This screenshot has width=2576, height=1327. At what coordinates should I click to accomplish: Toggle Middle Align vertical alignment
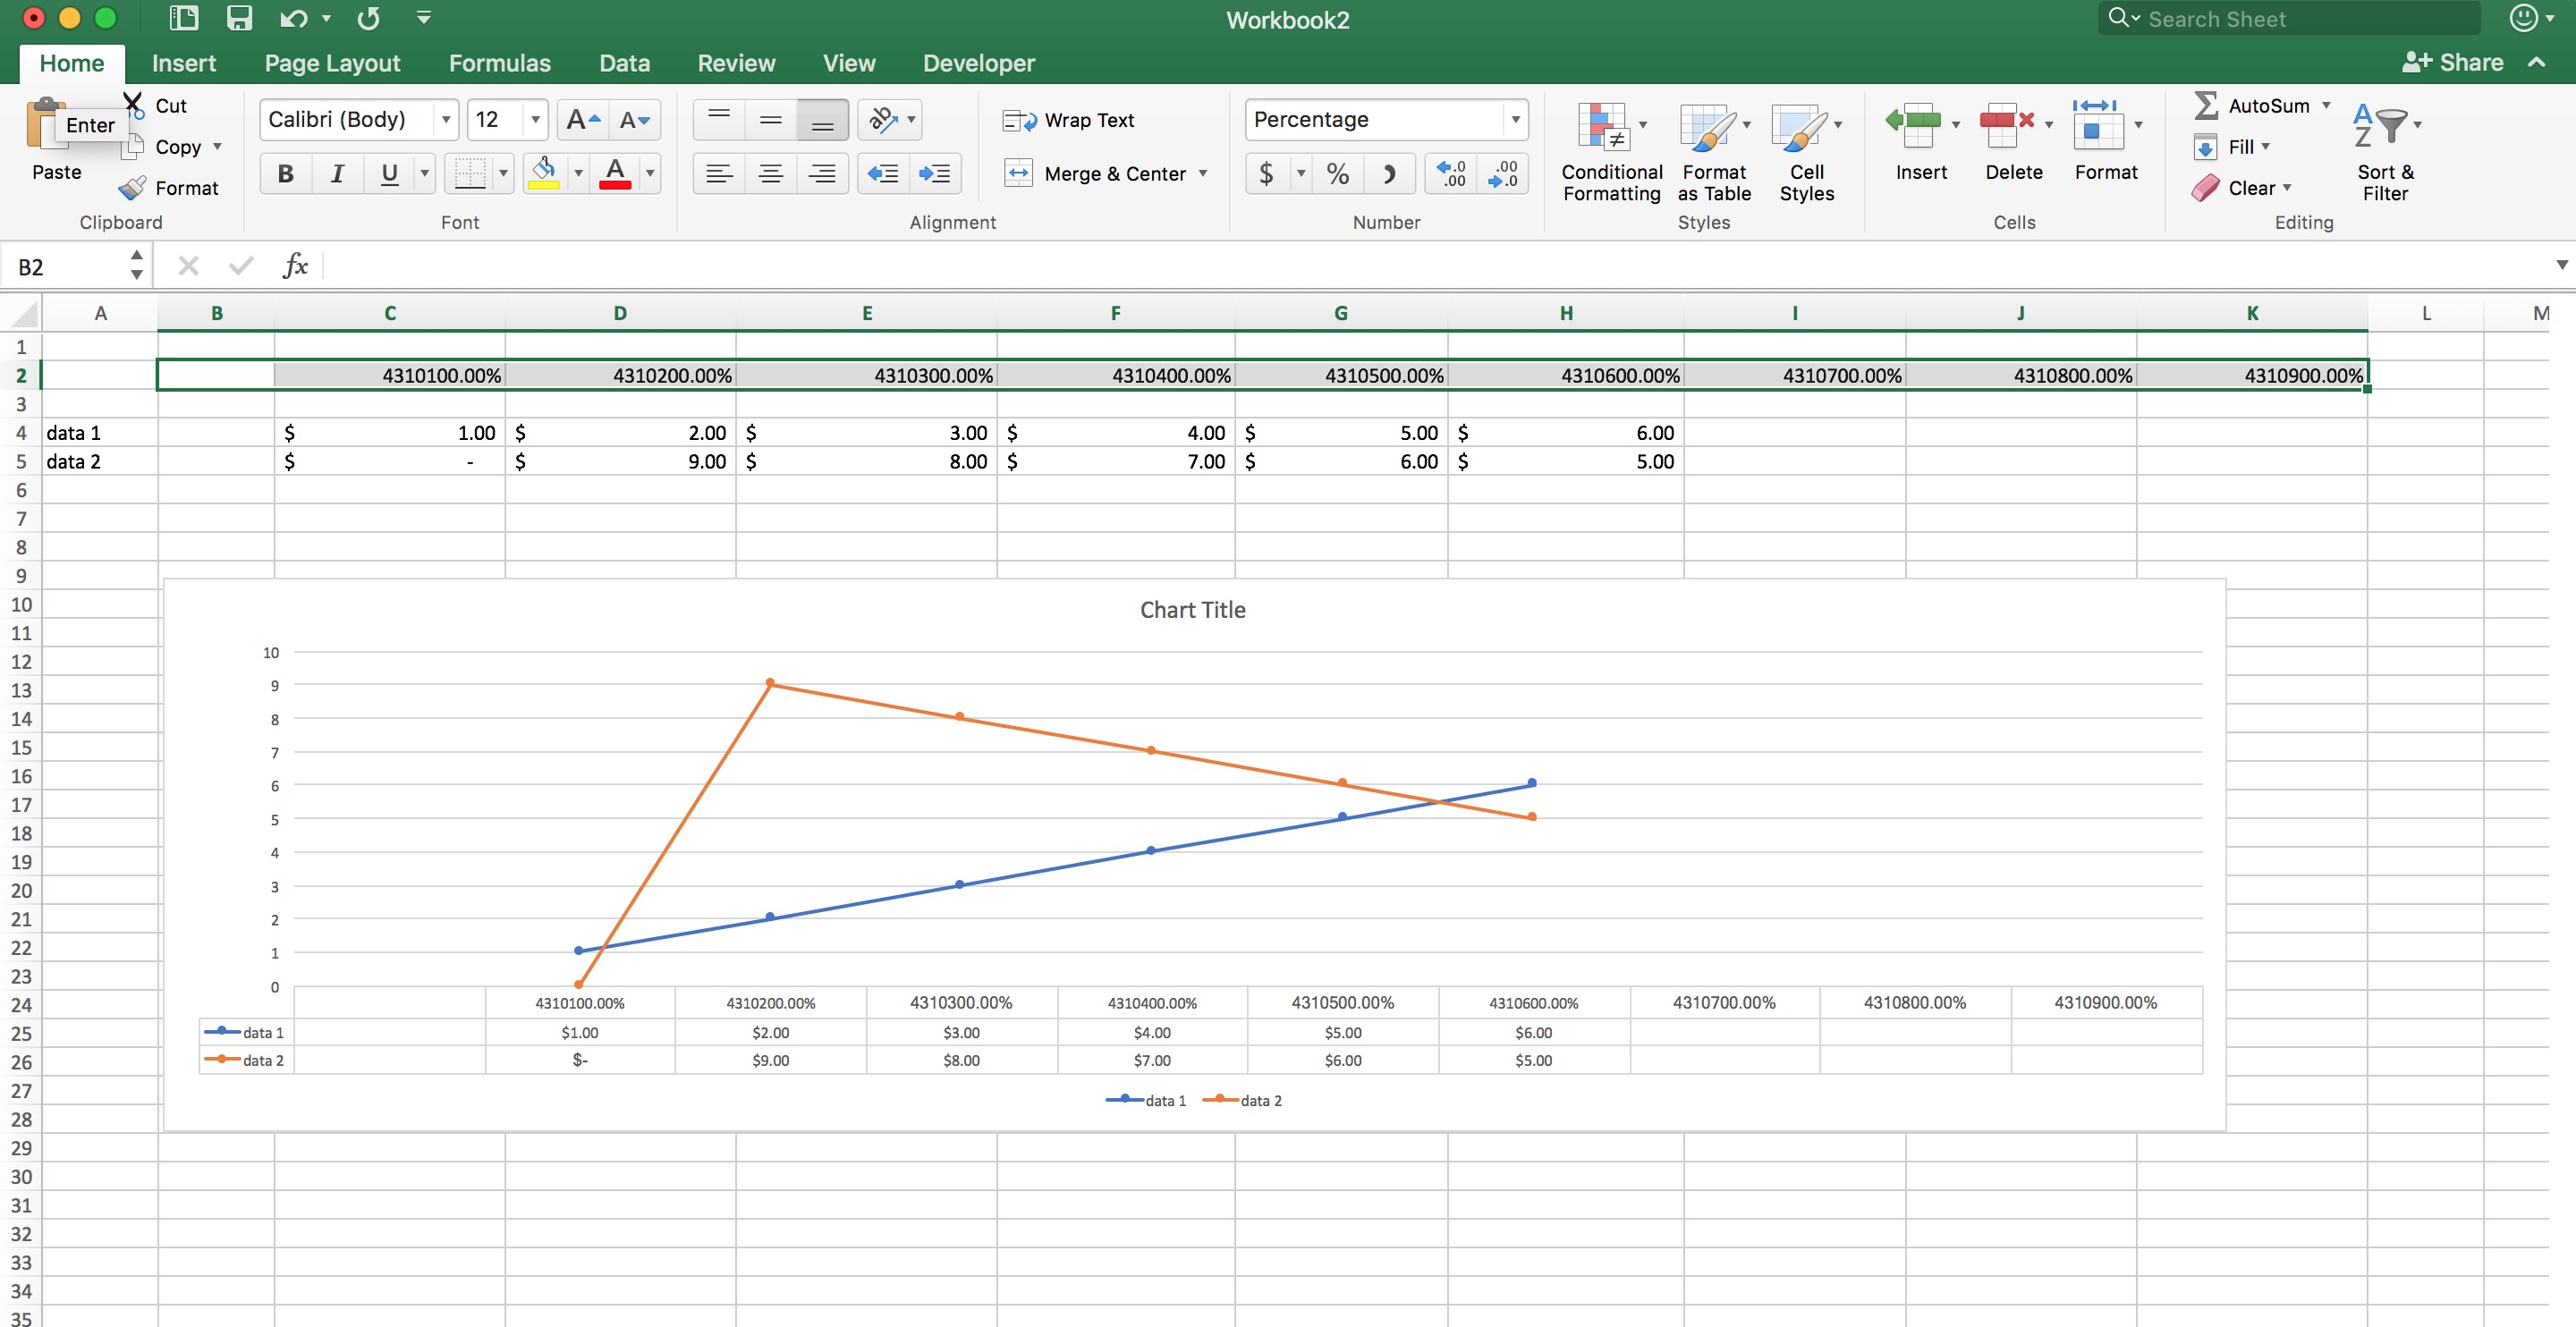(771, 120)
